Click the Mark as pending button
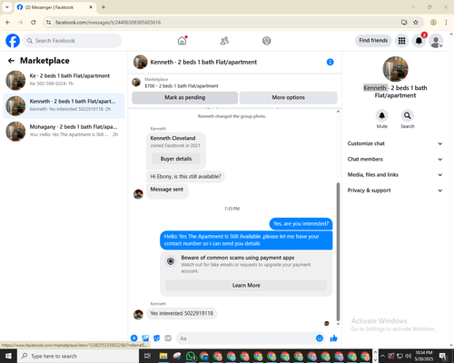The height and width of the screenshot is (363, 454). (184, 98)
